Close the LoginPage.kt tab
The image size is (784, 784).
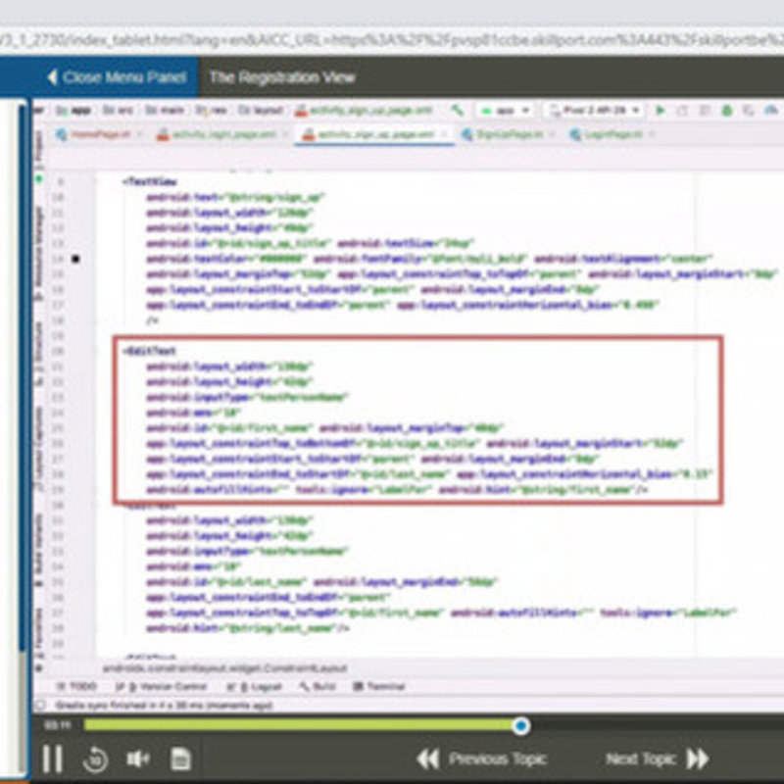652,134
